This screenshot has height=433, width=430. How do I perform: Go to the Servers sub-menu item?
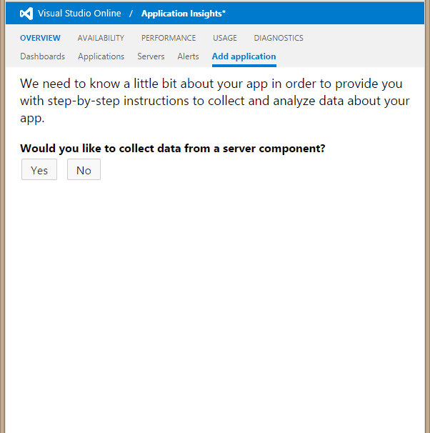coord(151,56)
